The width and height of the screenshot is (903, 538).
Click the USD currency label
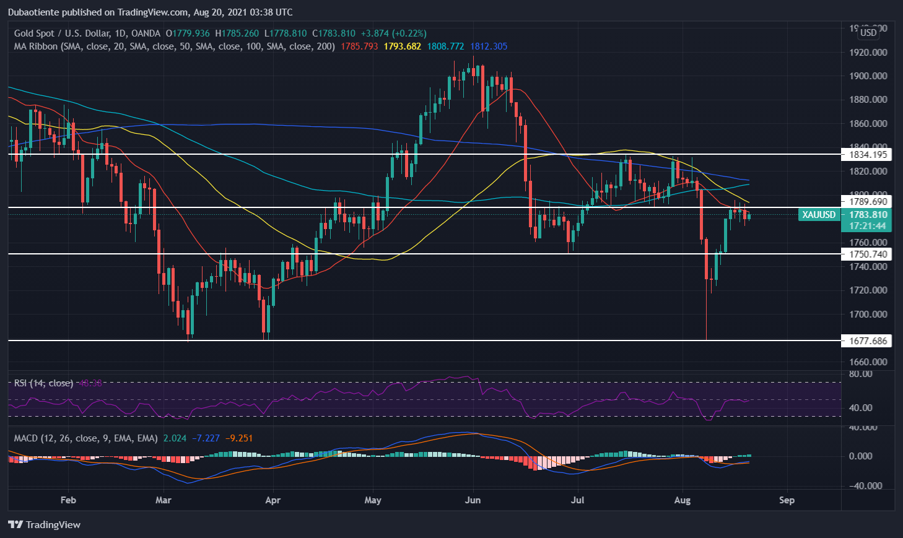[x=868, y=32]
